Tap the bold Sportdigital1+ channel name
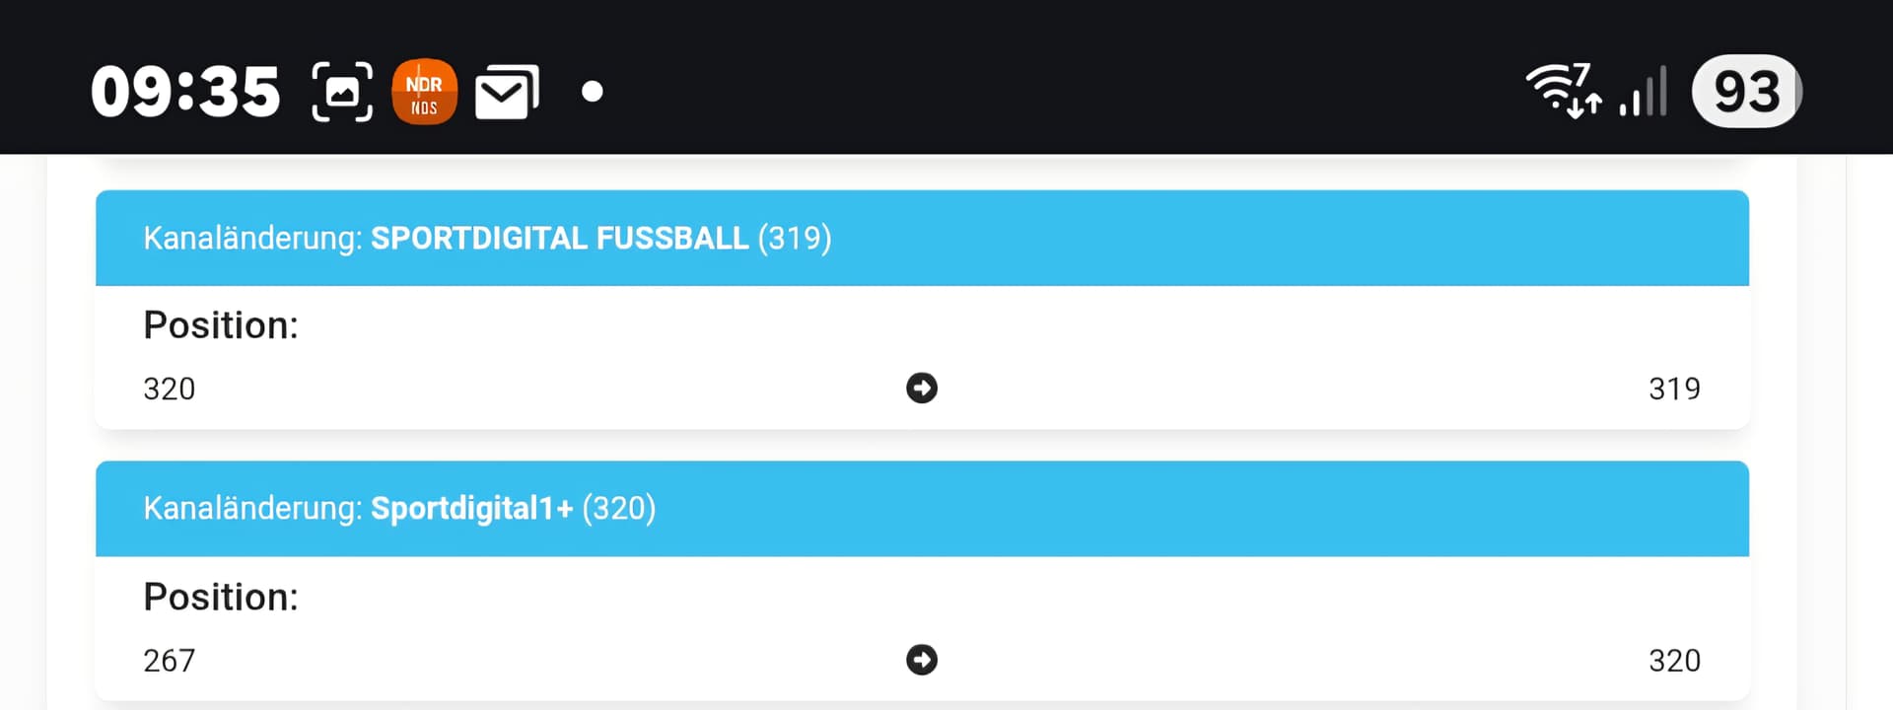Screen dimensions: 1893x710 tap(471, 509)
